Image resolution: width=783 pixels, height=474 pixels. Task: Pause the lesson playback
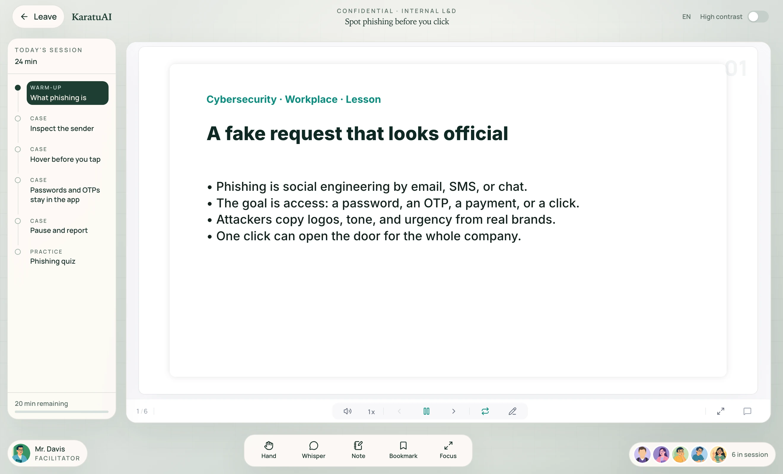(426, 411)
